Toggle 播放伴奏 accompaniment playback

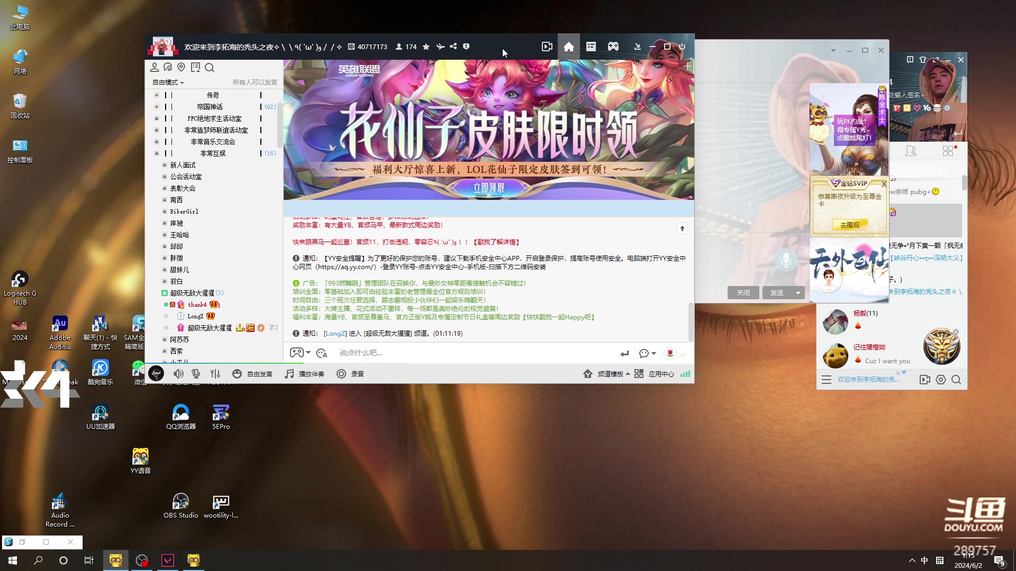point(304,374)
